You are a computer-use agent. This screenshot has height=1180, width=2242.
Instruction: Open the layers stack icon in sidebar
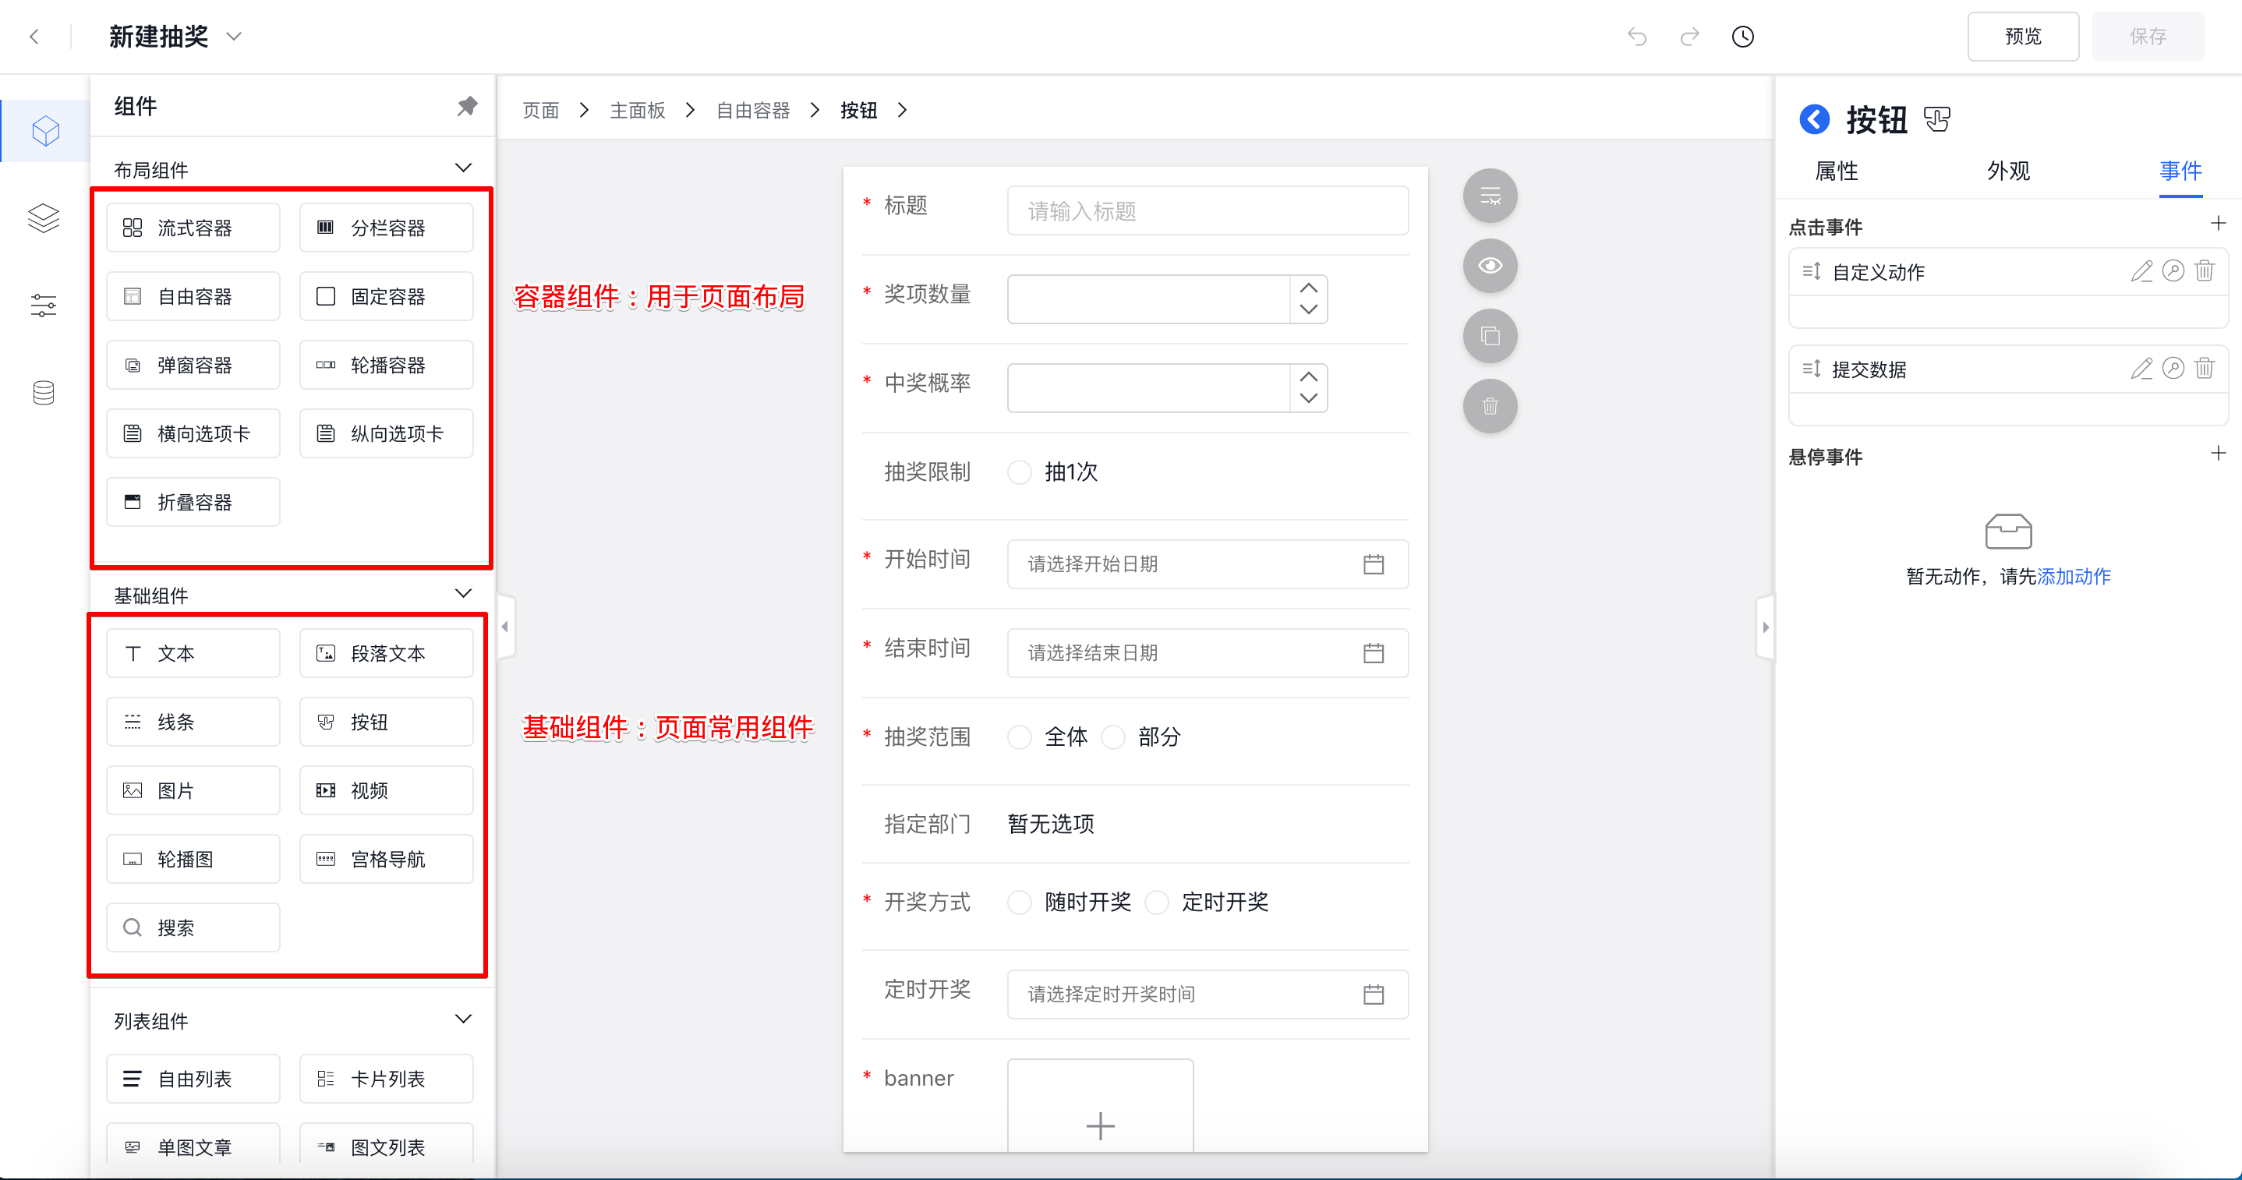(x=44, y=217)
